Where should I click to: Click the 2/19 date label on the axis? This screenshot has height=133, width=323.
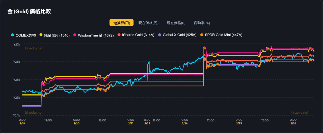point(22,124)
